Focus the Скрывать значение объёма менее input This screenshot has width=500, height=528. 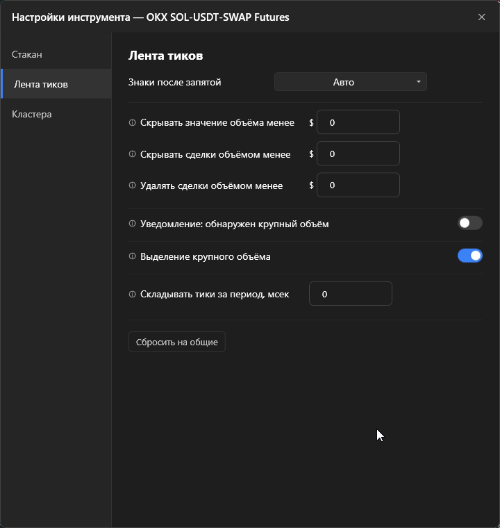tap(358, 122)
